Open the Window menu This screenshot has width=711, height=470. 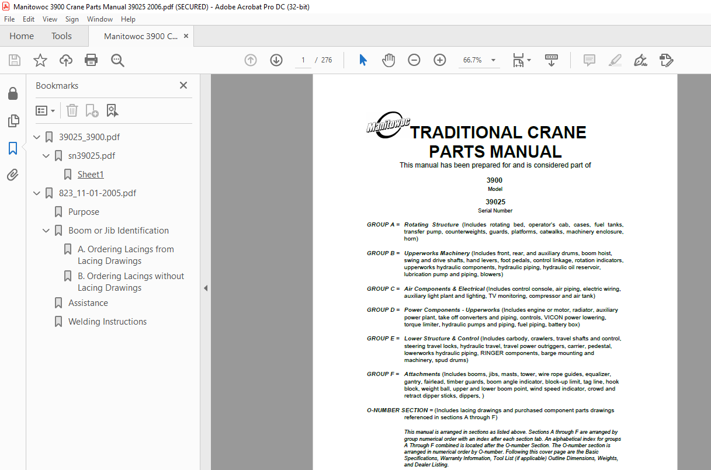point(100,19)
